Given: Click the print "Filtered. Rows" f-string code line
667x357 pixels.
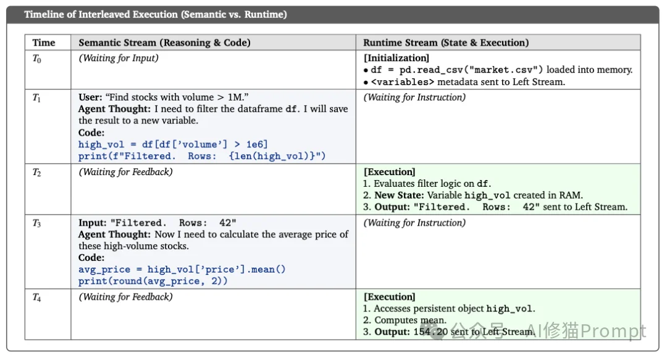Looking at the screenshot, I should point(201,156).
